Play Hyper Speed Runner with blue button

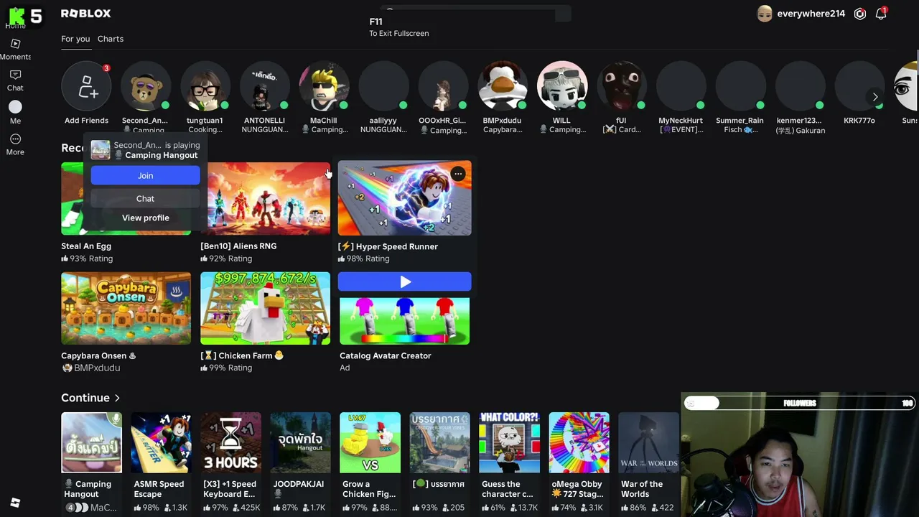pos(405,282)
